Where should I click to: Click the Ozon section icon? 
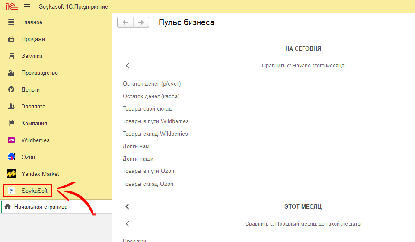pos(12,157)
